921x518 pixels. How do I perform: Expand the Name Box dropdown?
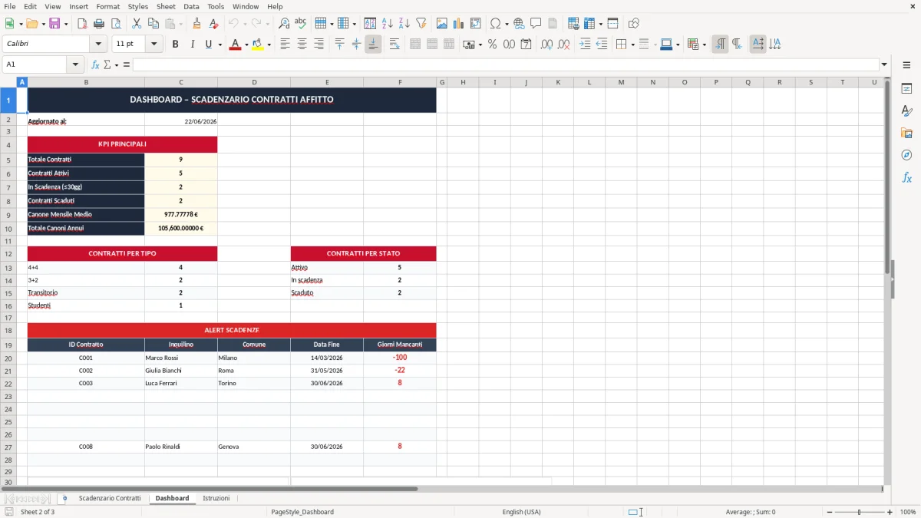coord(75,64)
